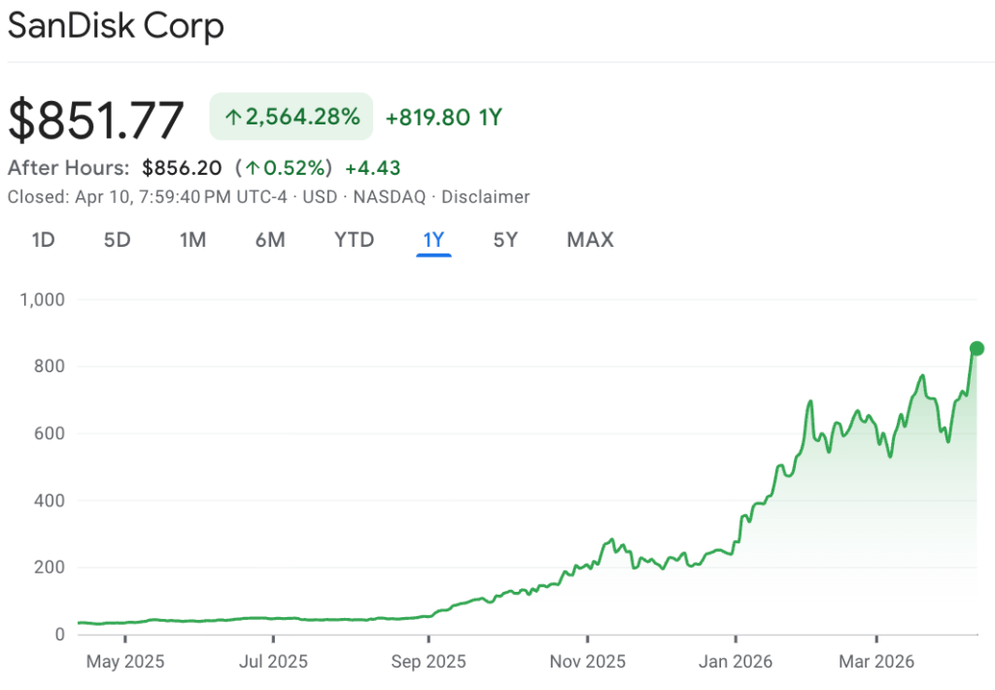Show the 1M price history

pyautogui.click(x=192, y=239)
